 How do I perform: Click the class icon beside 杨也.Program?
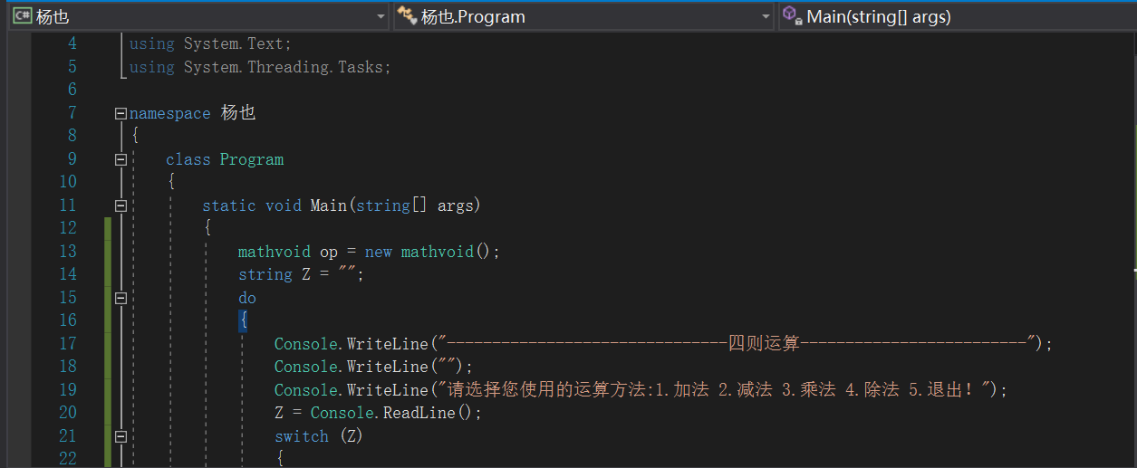coord(408,16)
